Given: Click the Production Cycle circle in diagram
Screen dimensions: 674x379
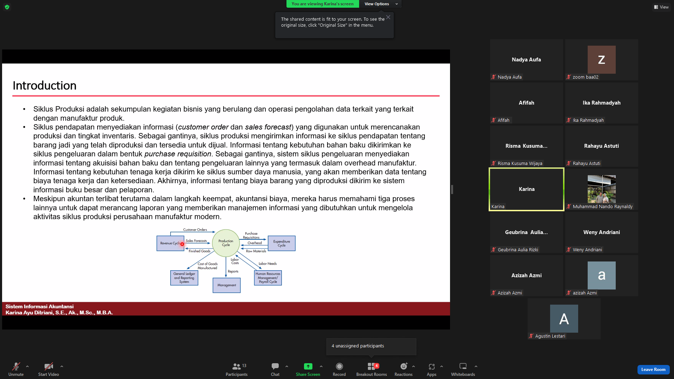Looking at the screenshot, I should click(226, 243).
